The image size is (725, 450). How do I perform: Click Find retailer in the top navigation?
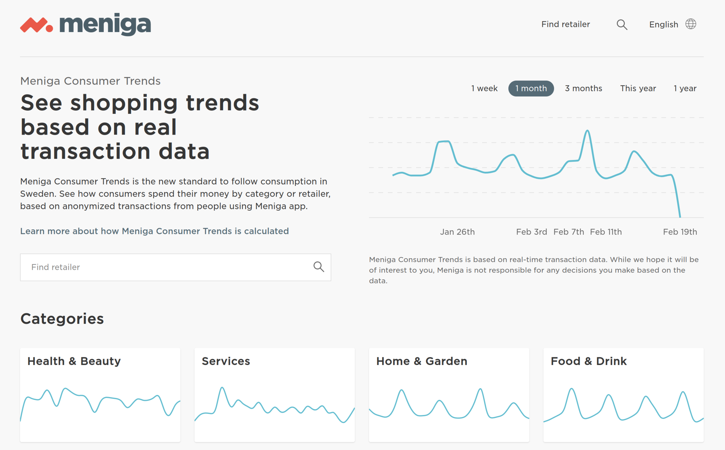565,24
